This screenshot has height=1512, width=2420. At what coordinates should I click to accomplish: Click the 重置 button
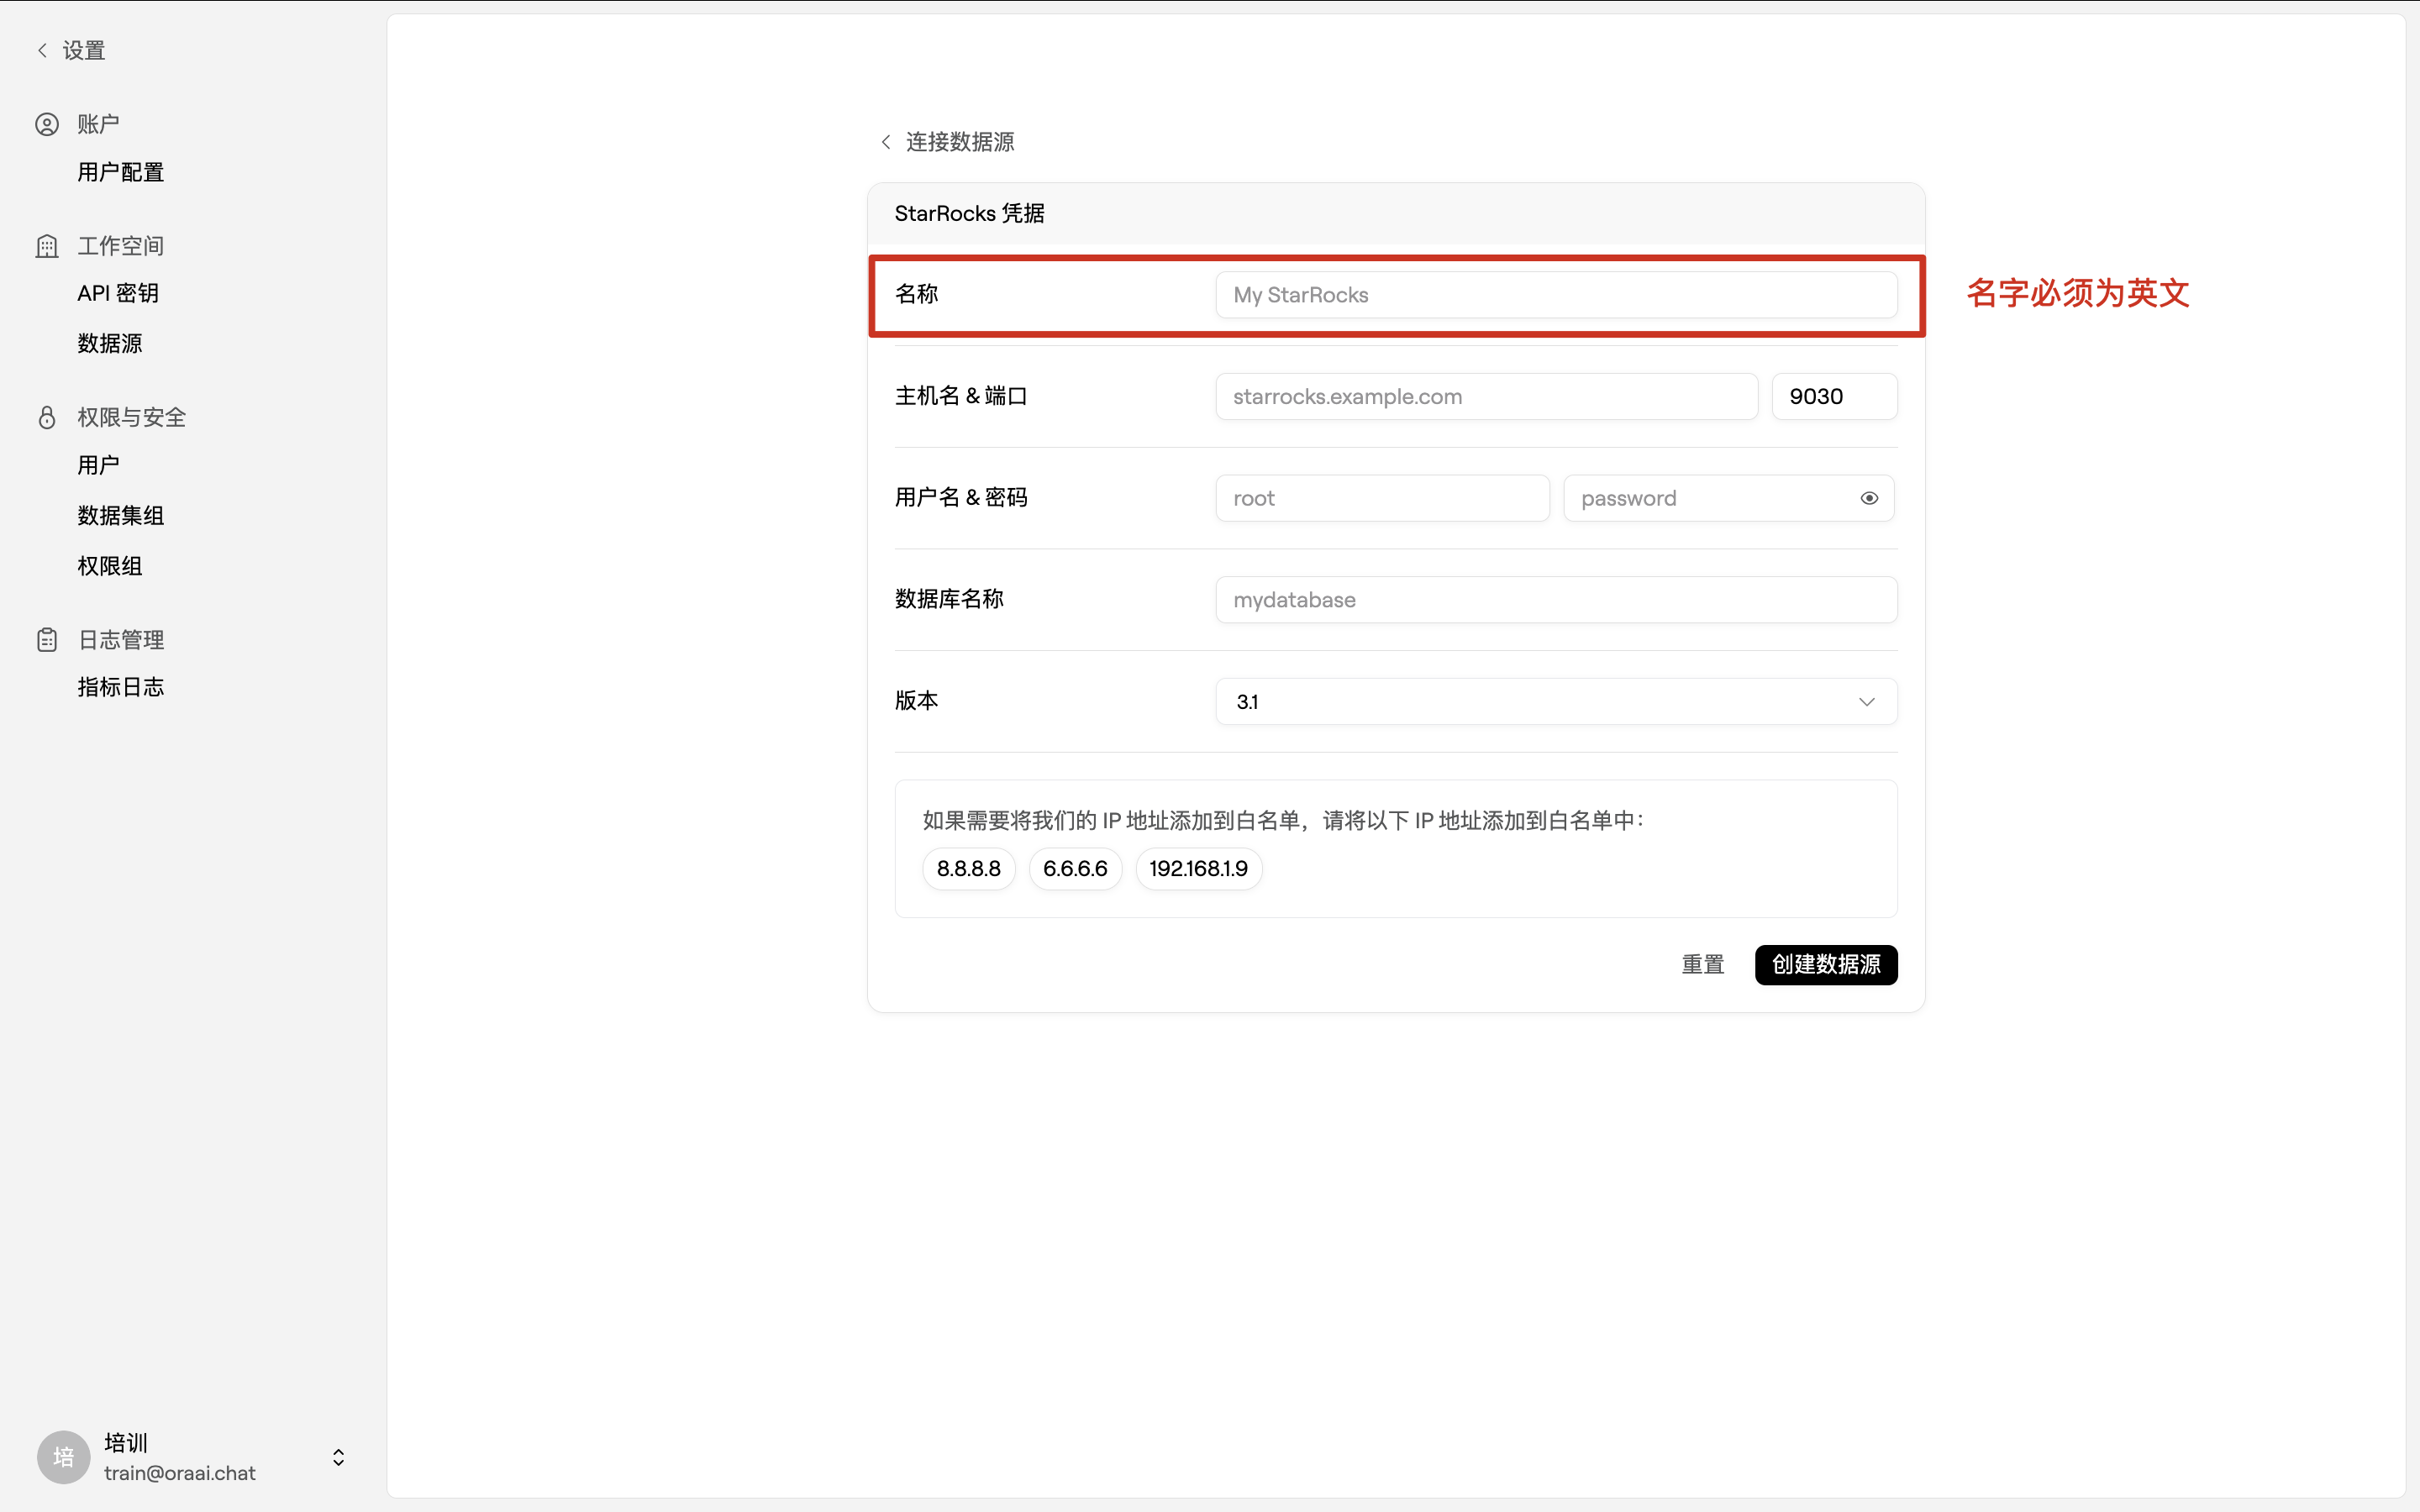(x=1702, y=964)
